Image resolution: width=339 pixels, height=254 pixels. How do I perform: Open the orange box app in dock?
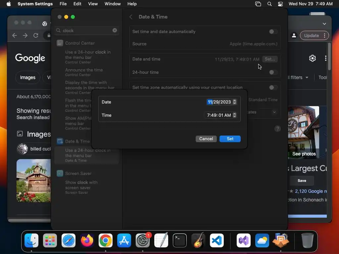point(281,240)
